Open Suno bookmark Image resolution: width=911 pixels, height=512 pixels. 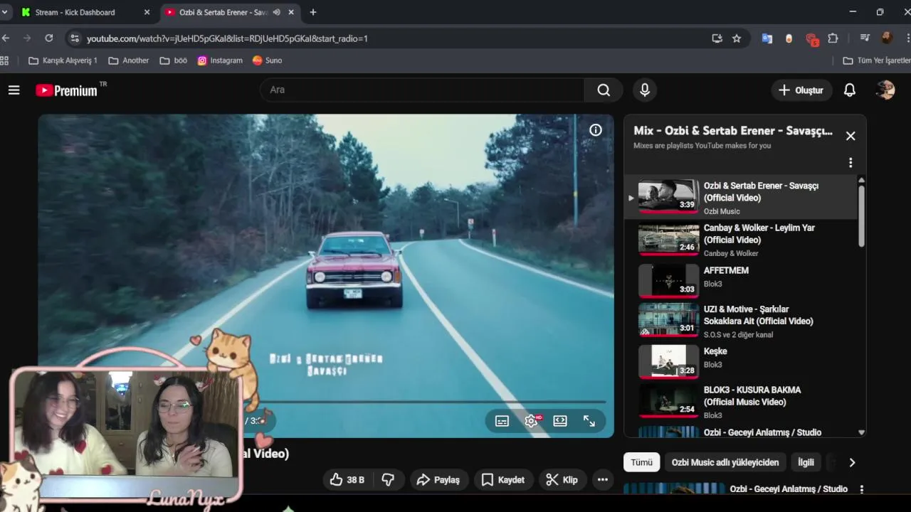click(268, 60)
